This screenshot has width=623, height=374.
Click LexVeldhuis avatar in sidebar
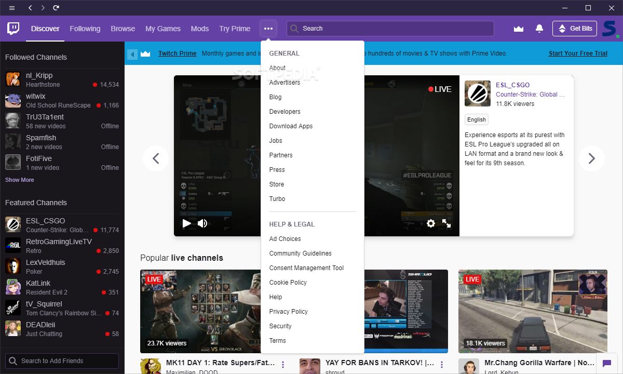point(13,266)
